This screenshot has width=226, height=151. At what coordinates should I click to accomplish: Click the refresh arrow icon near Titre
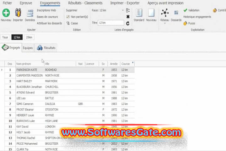128,23
